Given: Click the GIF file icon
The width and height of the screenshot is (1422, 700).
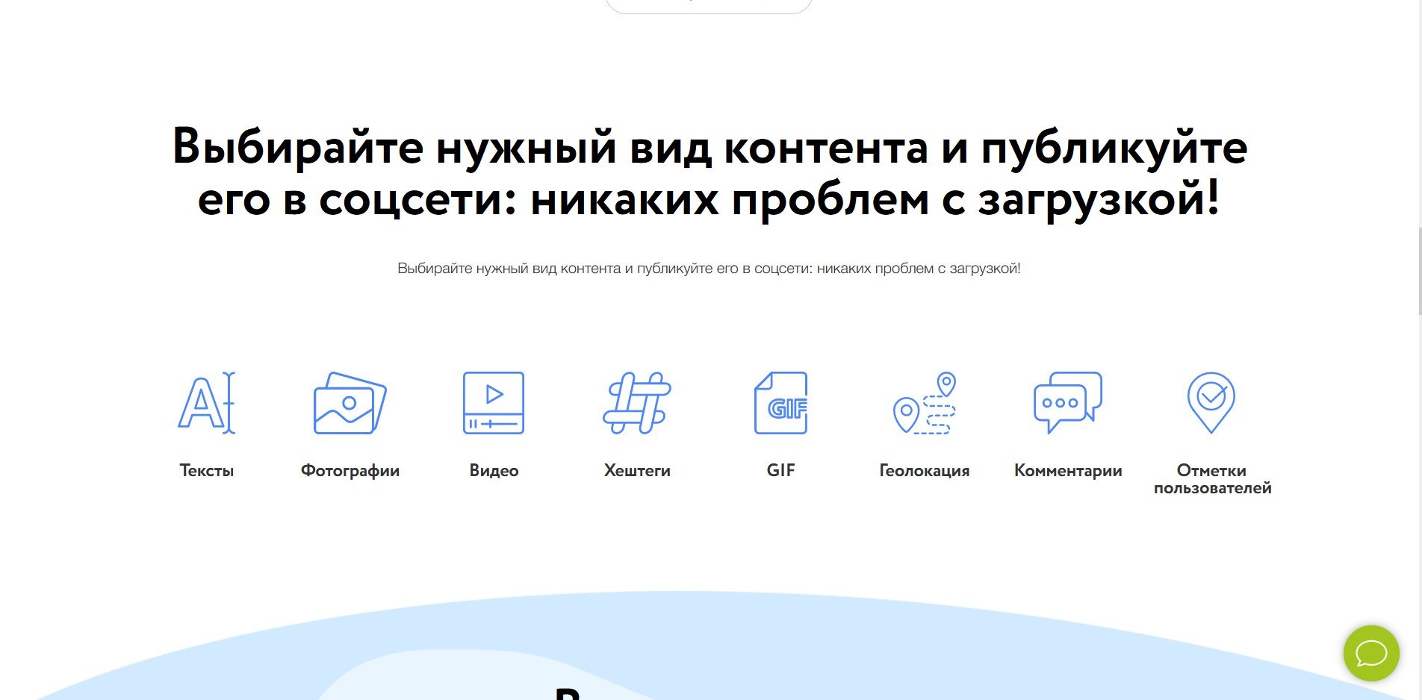Looking at the screenshot, I should coord(780,403).
